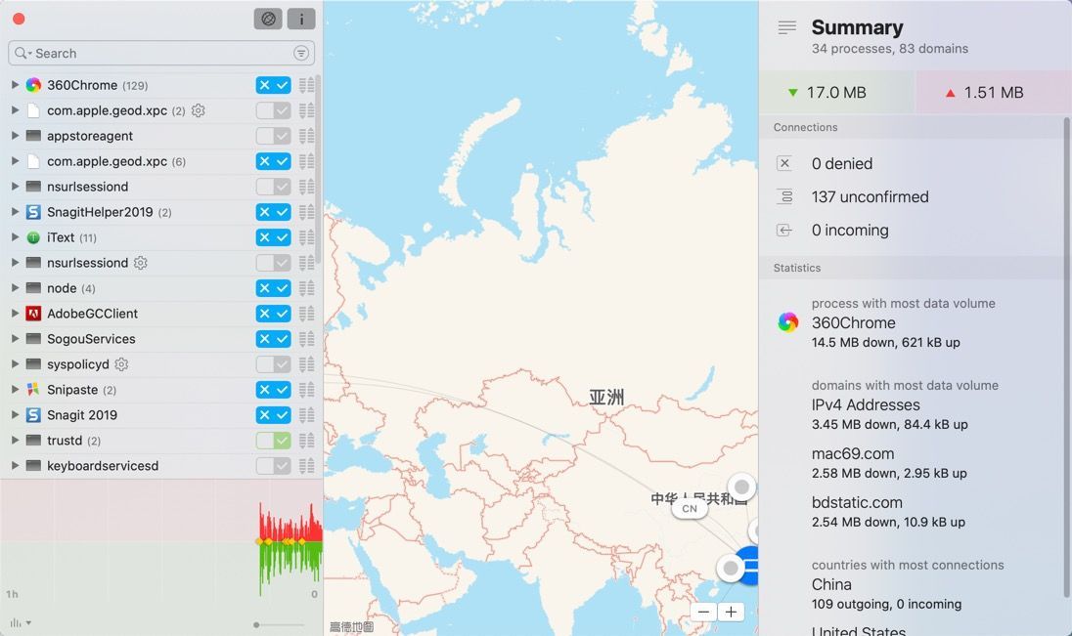Toggle the rule switch for keyboardservicesd
Image resolution: width=1072 pixels, height=636 pixels.
(274, 466)
